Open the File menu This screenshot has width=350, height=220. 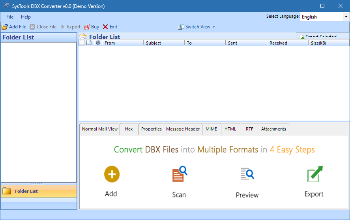[10, 17]
